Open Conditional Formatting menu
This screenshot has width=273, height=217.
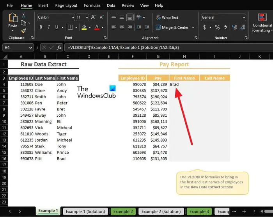pos(262,23)
